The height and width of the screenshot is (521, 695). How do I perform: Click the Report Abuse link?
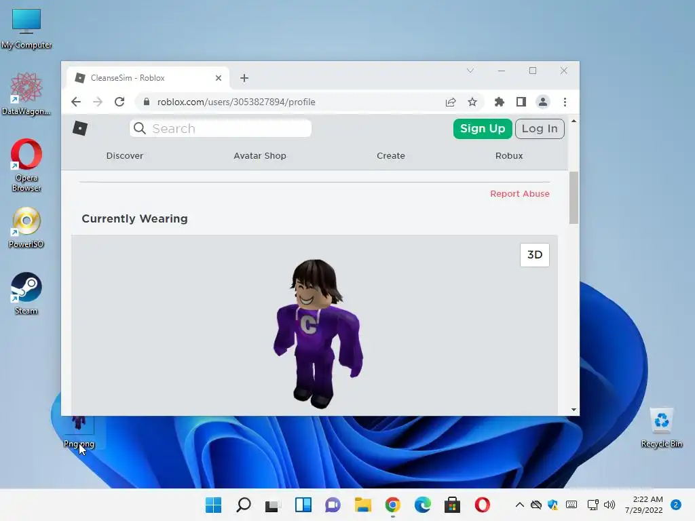(519, 193)
